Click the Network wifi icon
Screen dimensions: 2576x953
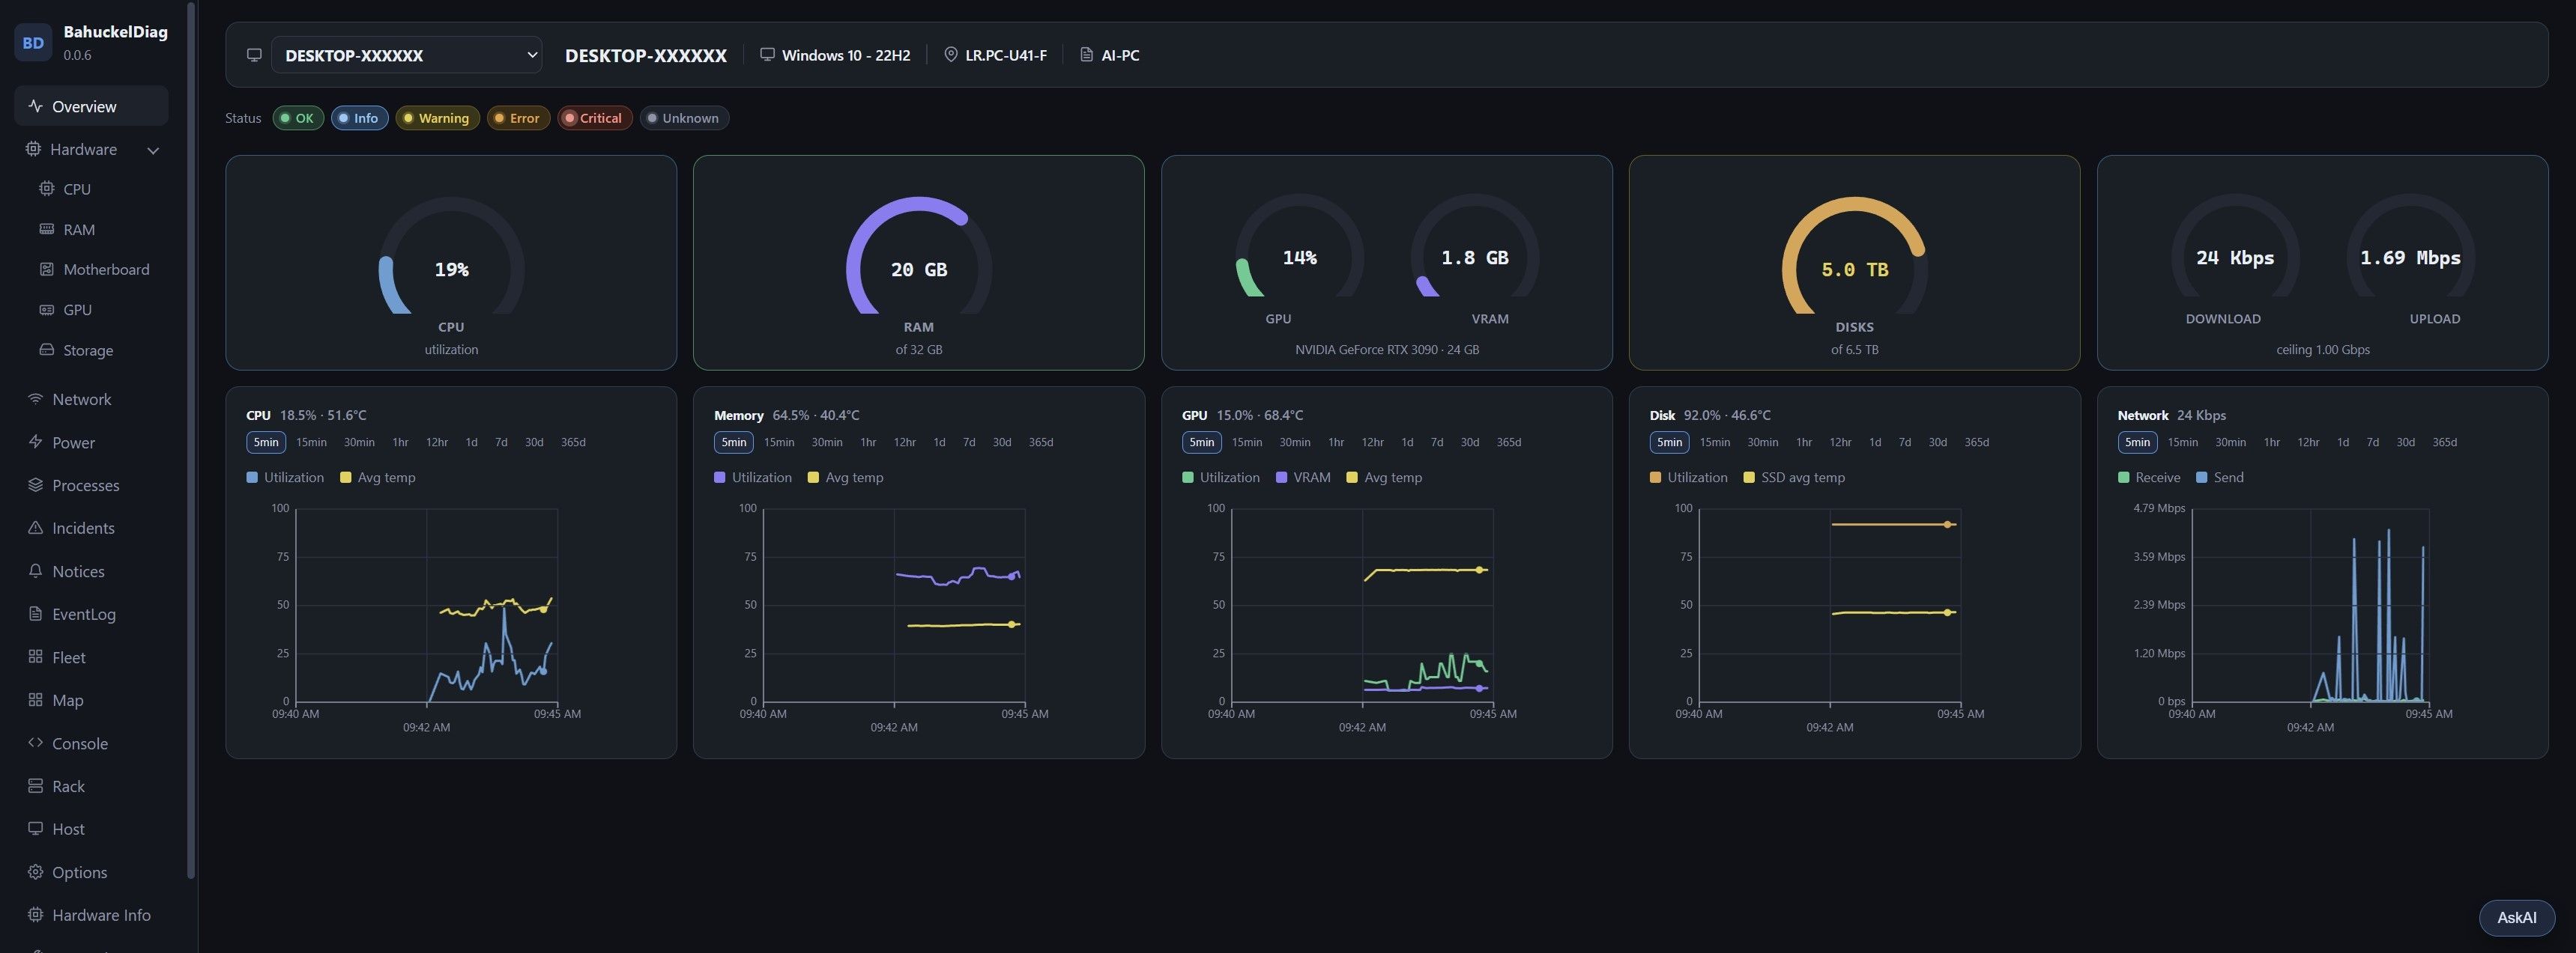[35, 398]
